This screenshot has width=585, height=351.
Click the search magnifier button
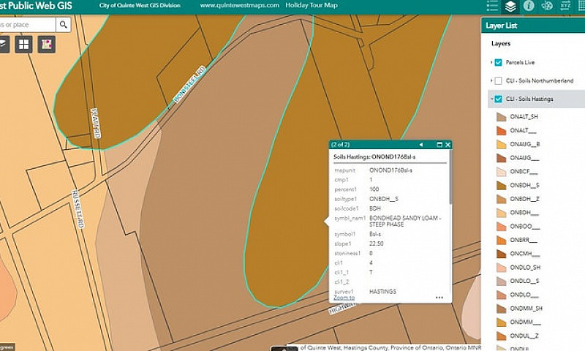tap(64, 25)
